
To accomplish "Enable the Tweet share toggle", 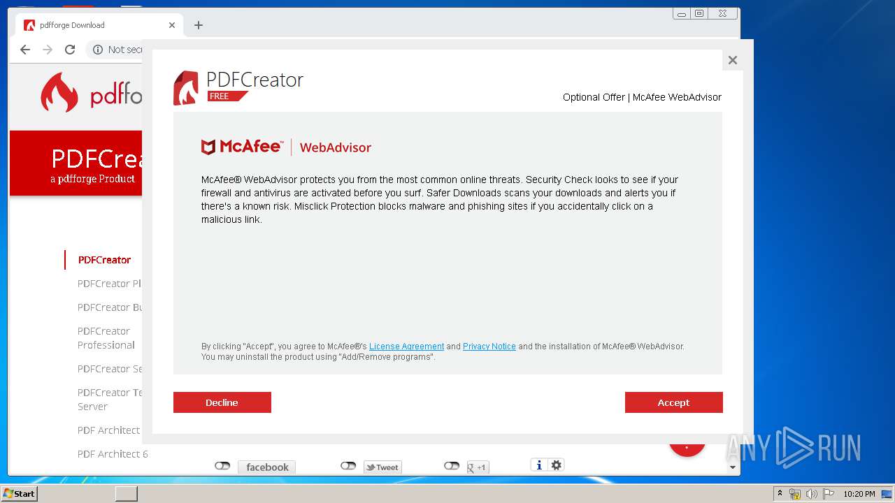I will pyautogui.click(x=348, y=466).
